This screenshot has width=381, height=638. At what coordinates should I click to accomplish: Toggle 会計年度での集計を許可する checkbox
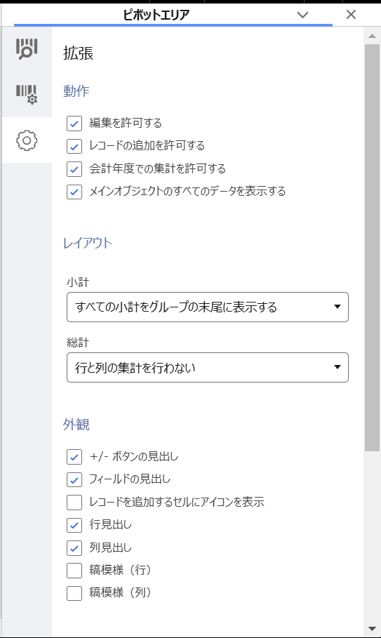(74, 169)
